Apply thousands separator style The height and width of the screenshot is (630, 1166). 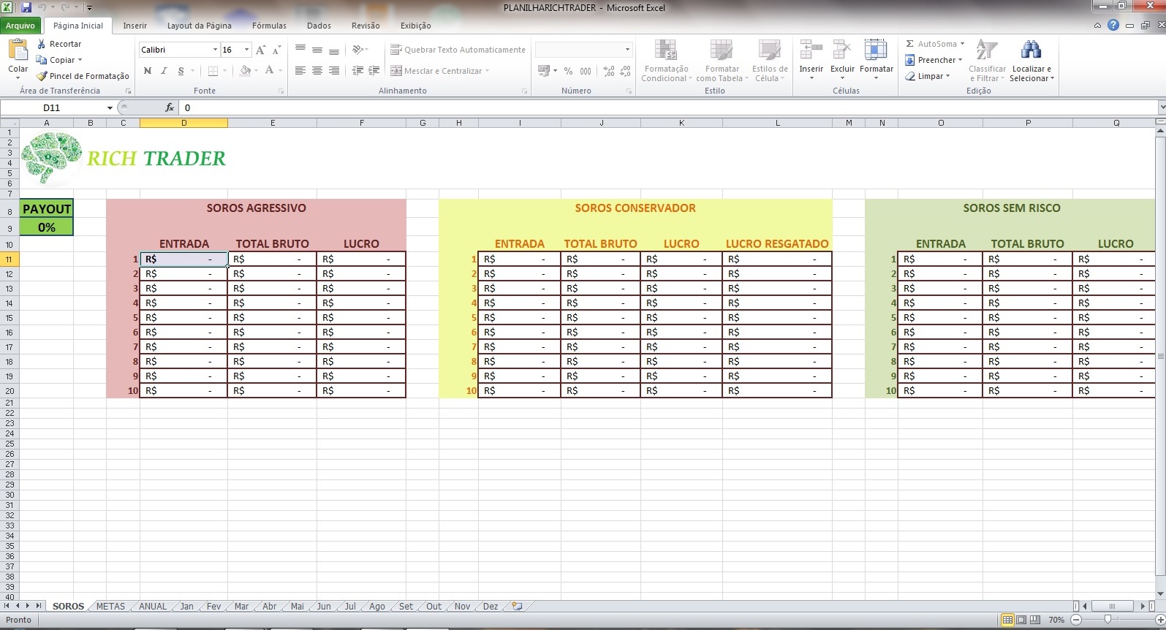[x=586, y=71]
